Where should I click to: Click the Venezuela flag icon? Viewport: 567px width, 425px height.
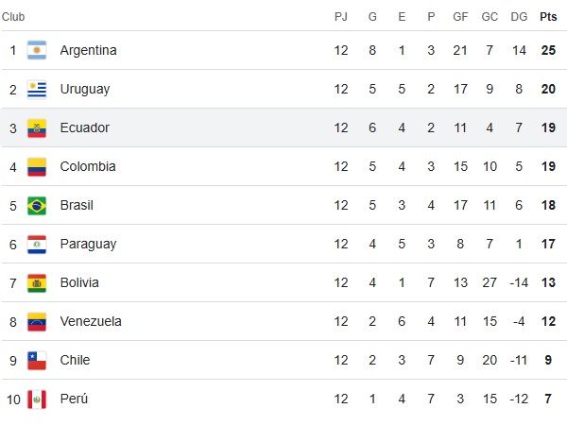(x=37, y=321)
